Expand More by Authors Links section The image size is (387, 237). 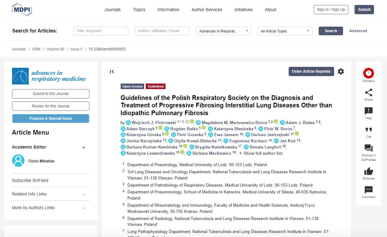click(x=84, y=208)
